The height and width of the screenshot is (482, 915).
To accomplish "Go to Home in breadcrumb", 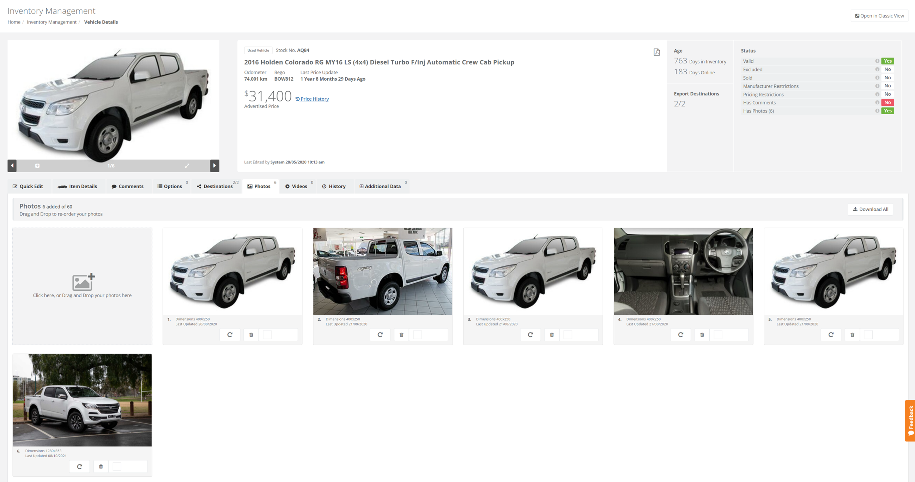I will [14, 22].
